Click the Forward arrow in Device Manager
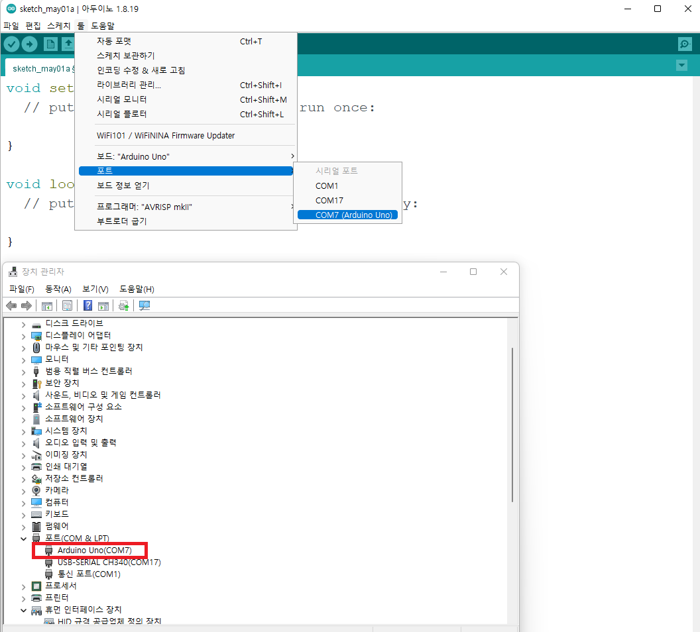 tap(27, 305)
